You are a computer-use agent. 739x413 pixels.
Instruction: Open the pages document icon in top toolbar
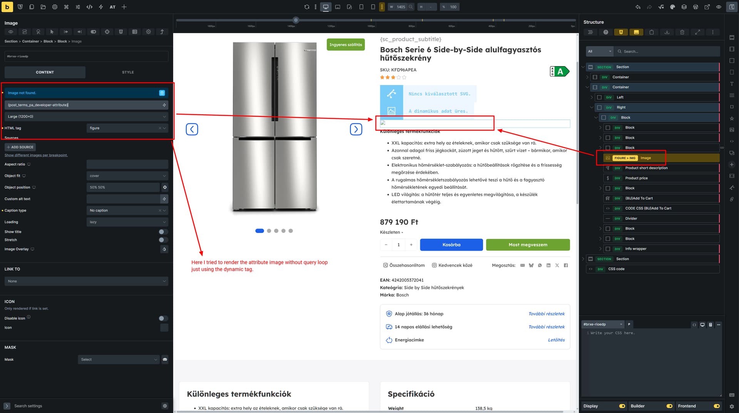coord(32,7)
